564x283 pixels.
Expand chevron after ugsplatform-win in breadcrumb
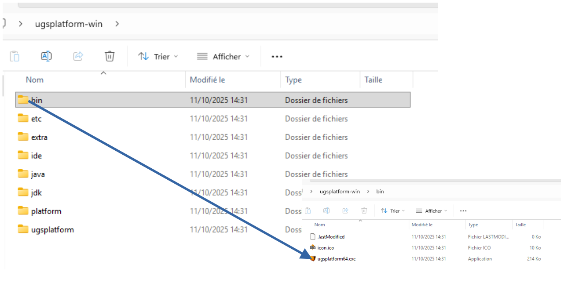(117, 24)
